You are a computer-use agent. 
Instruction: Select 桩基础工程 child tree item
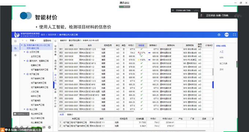click(36, 65)
